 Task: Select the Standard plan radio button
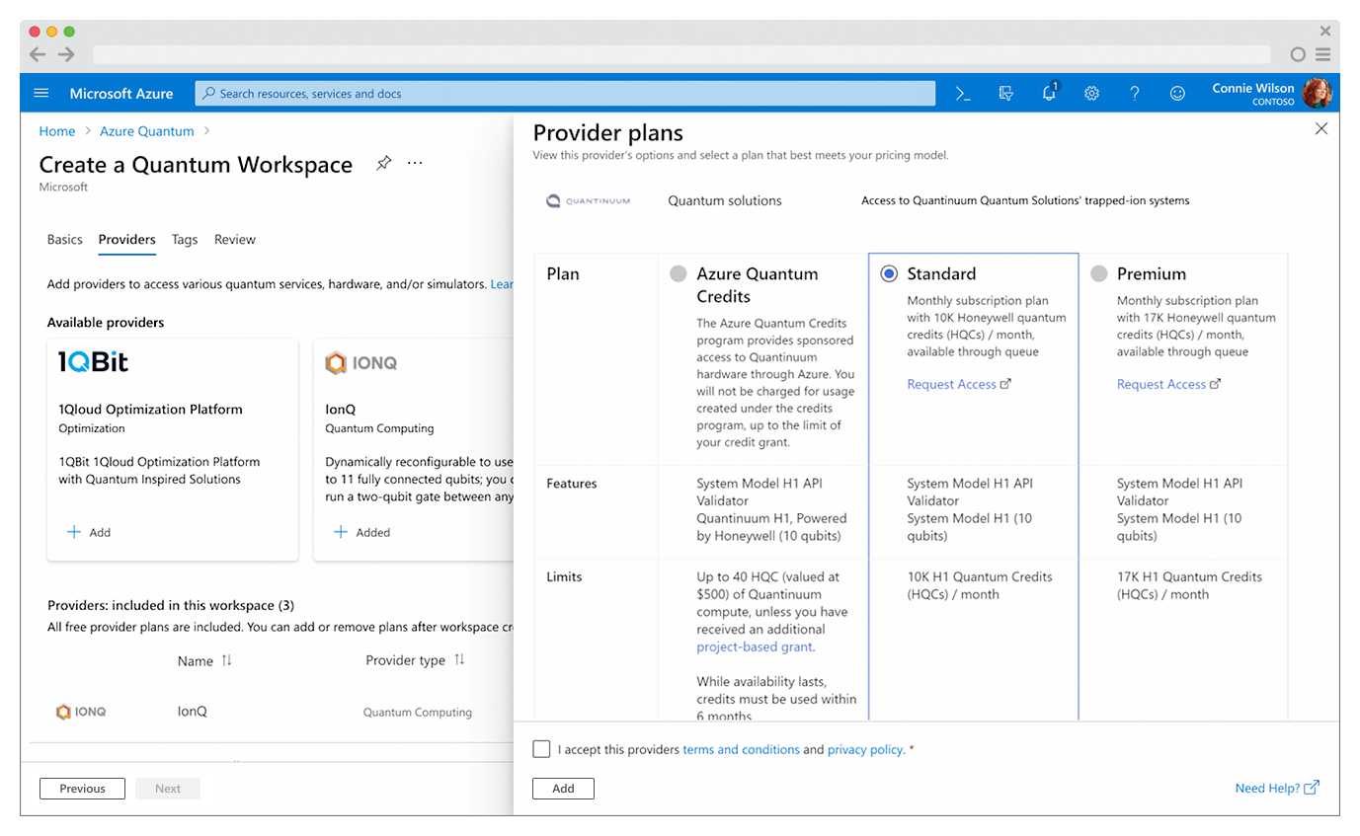pos(890,273)
